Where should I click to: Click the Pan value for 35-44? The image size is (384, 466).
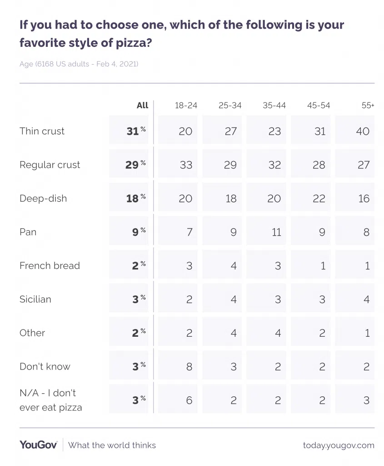pyautogui.click(x=274, y=232)
